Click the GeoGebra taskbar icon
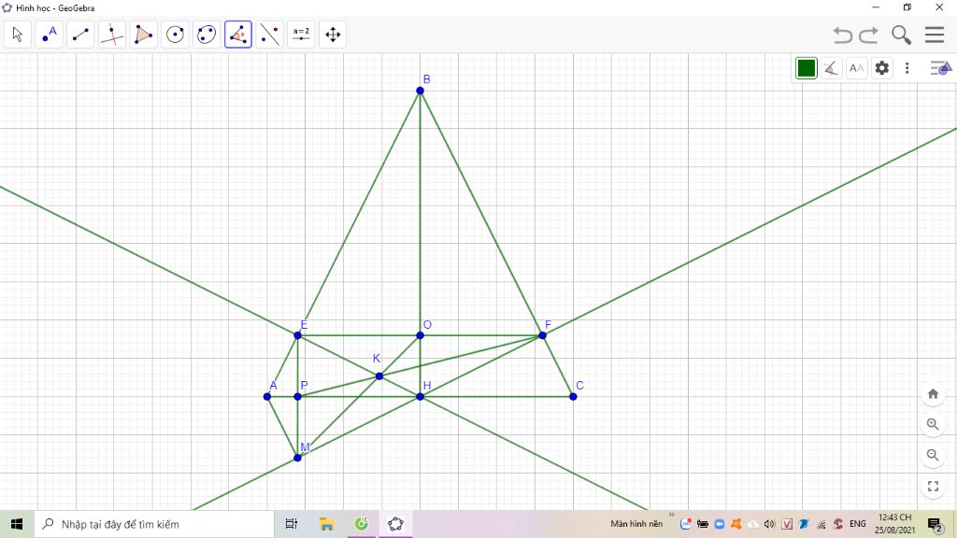Viewport: 957px width, 538px height. (395, 524)
